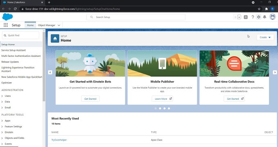278x147 pixels.
Task: Click Get Started for Einstein Bots
Action: coord(90,99)
